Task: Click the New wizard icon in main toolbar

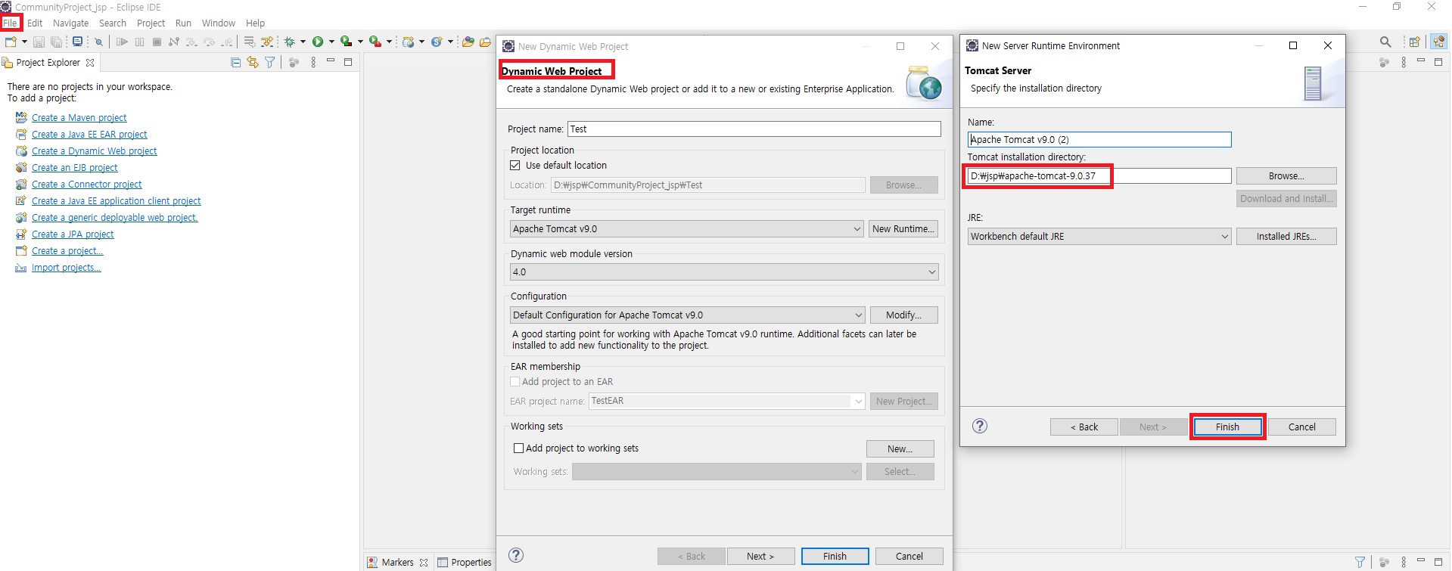Action: click(11, 42)
